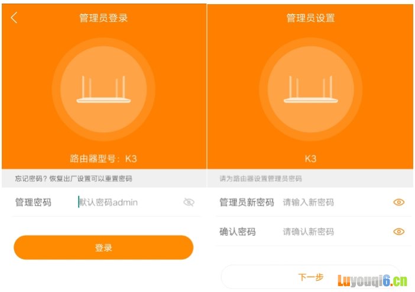
Task: Tap the orange 登录 button
Action: pos(103,248)
